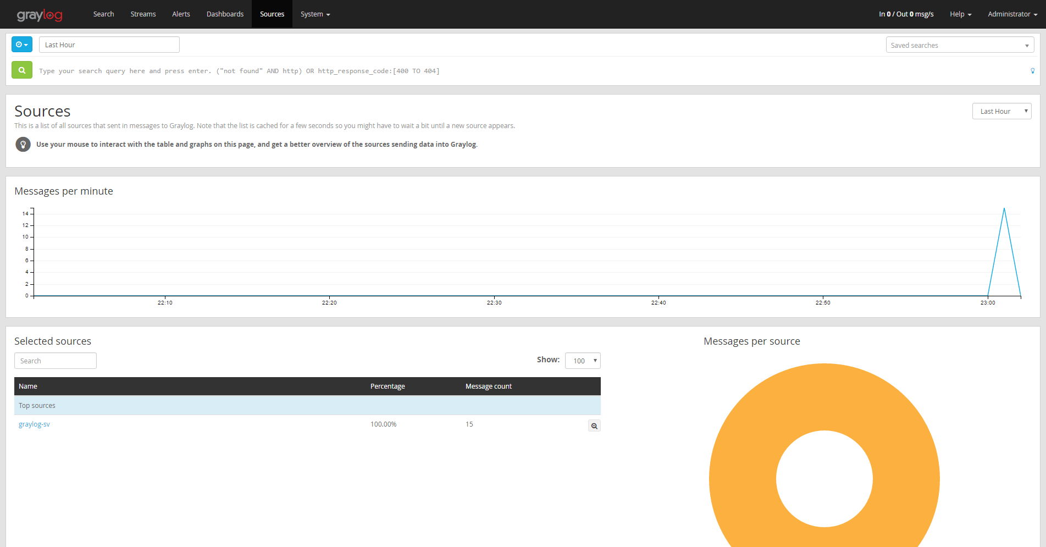The height and width of the screenshot is (547, 1046).
Task: Open the Alerts section
Action: pyautogui.click(x=181, y=14)
